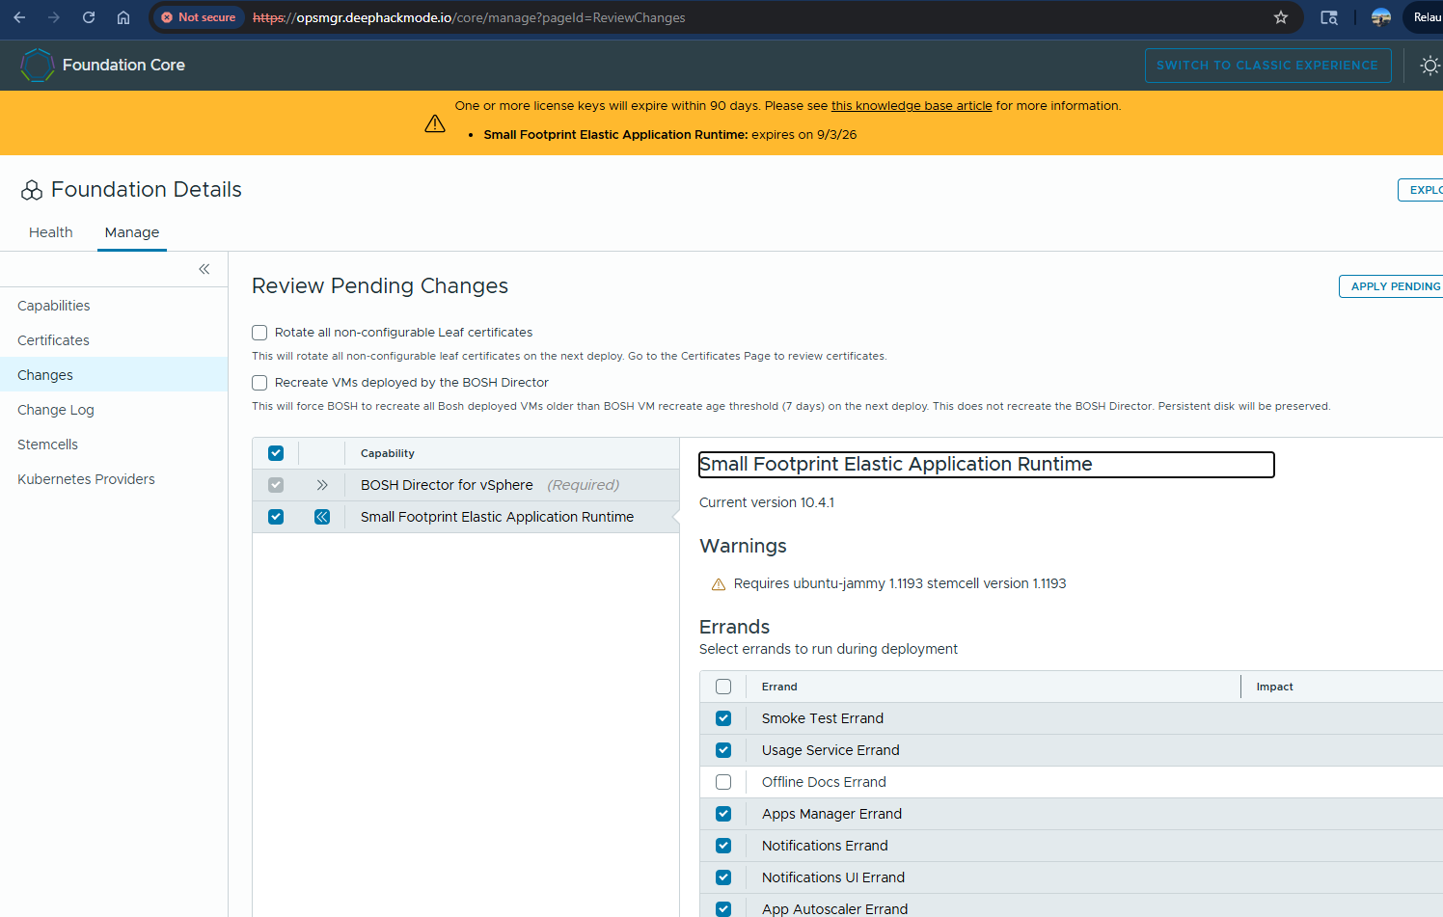Click the browser forward arrow
1443x917 pixels.
54,17
